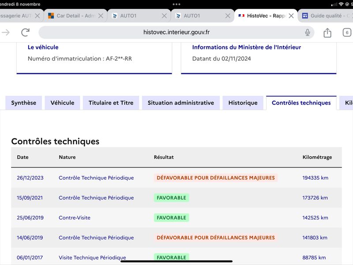Click the Favorable badge for 15/09/2021
The width and height of the screenshot is (353, 265).
tap(171, 197)
